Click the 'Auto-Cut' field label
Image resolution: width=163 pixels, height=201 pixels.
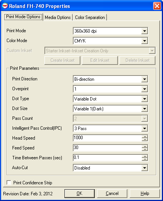20,168
